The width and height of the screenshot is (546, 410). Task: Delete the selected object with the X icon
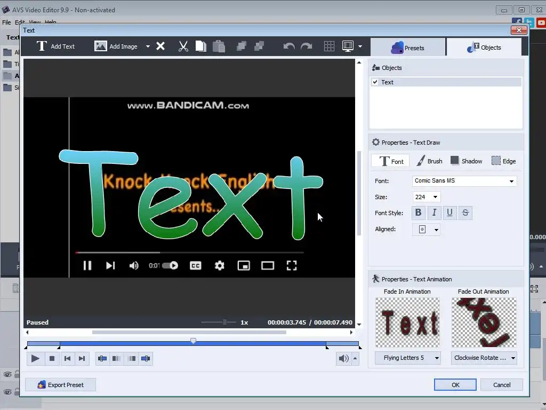160,46
